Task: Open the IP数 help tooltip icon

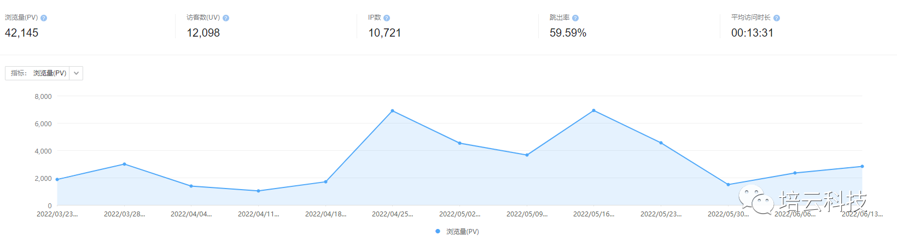Action: pos(387,18)
